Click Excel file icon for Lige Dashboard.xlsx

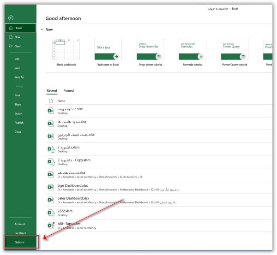tap(51, 187)
